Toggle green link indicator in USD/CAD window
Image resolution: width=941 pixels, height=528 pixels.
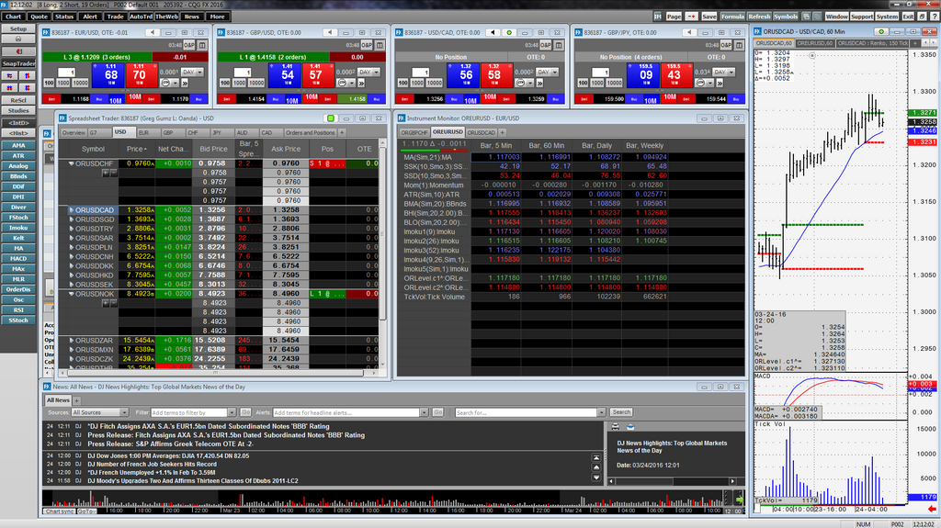point(509,32)
